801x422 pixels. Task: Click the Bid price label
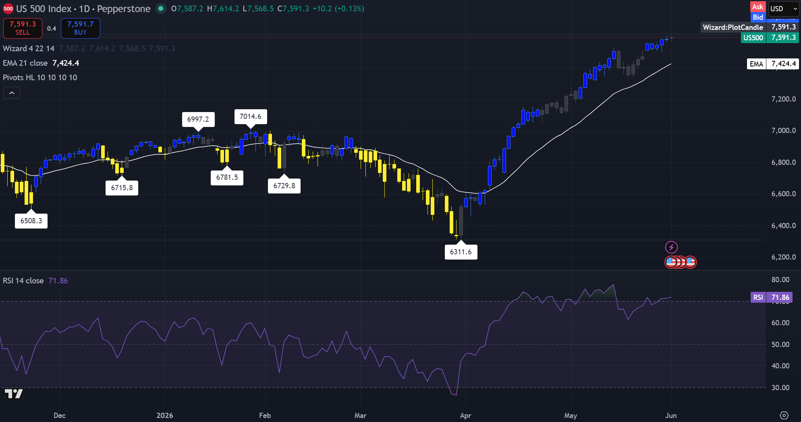pyautogui.click(x=757, y=17)
